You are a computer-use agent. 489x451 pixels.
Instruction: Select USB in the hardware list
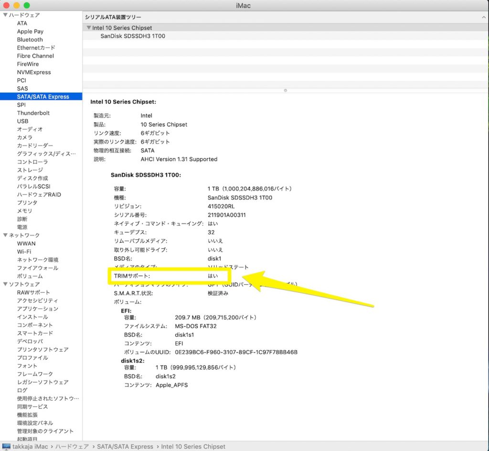(22, 121)
